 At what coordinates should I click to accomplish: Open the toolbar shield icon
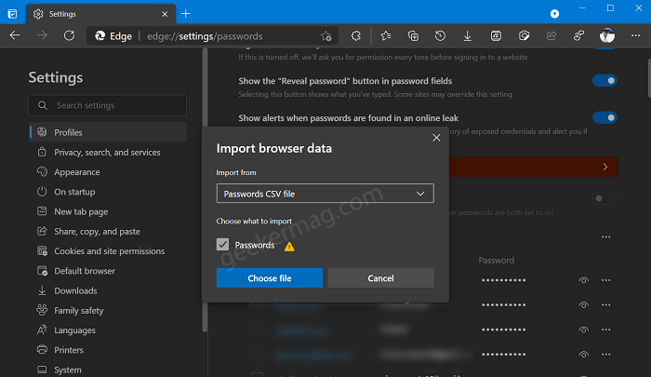524,36
